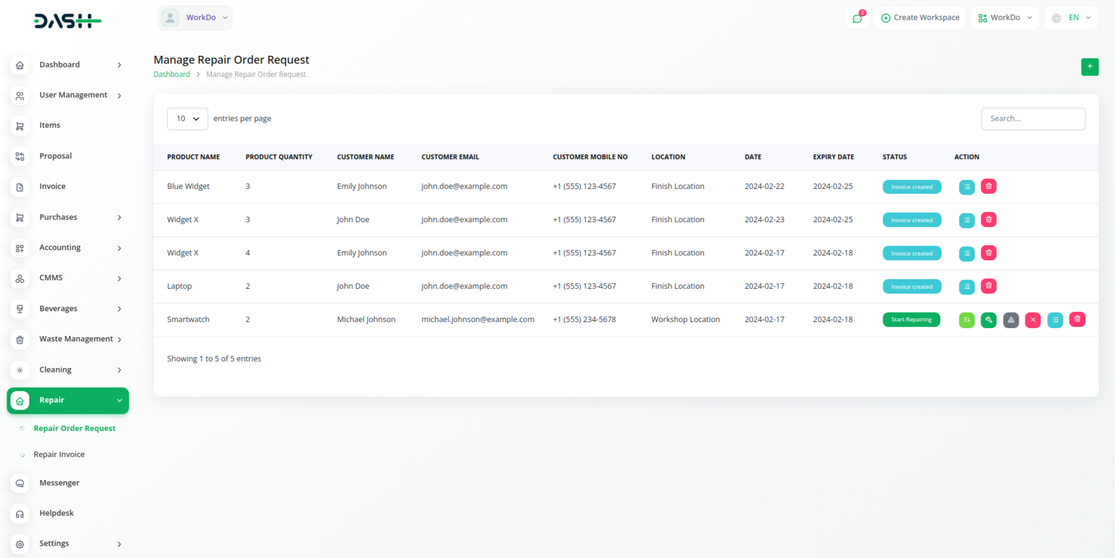
Task: Go to the Helpdesk menu item
Action: tap(56, 513)
